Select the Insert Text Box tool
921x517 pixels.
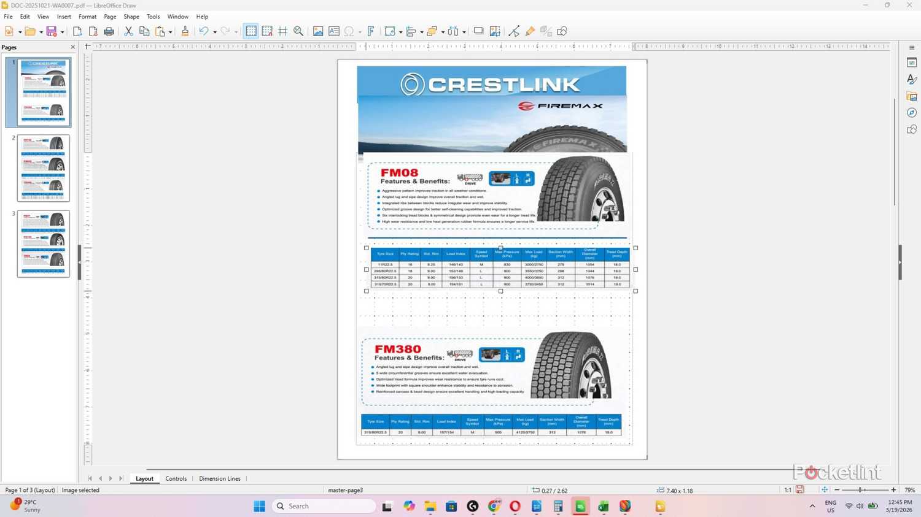[333, 31]
